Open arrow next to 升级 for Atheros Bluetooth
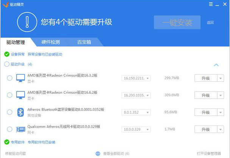 221,112
